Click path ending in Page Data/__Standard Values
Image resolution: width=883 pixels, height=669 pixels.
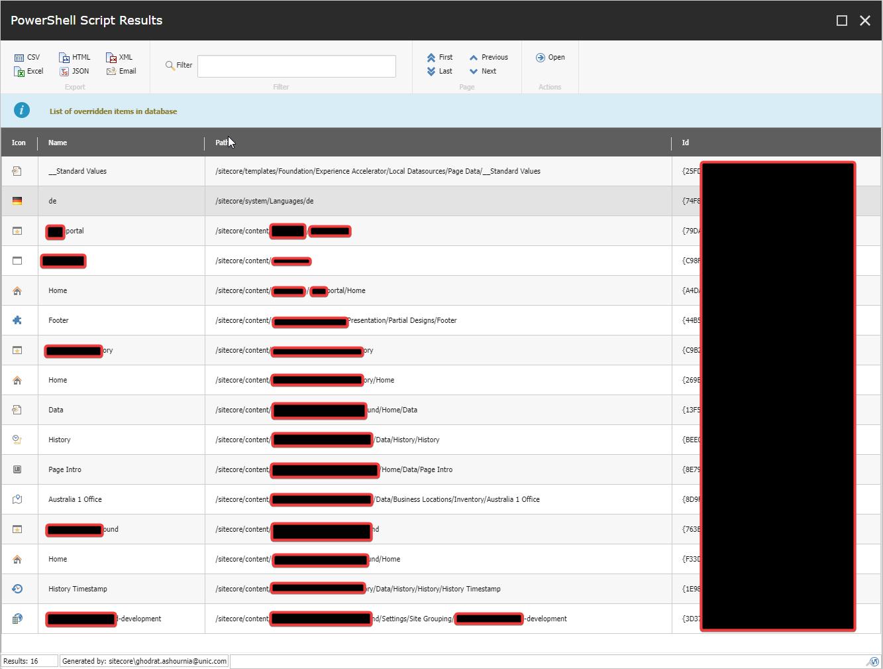tap(378, 171)
